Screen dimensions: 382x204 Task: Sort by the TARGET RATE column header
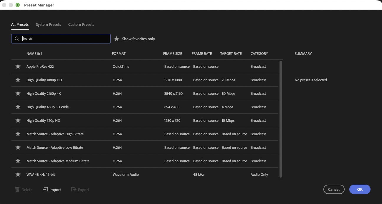point(231,53)
